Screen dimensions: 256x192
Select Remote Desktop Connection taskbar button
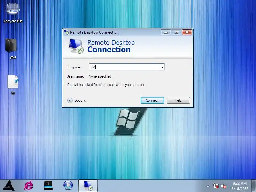[x=88, y=186]
